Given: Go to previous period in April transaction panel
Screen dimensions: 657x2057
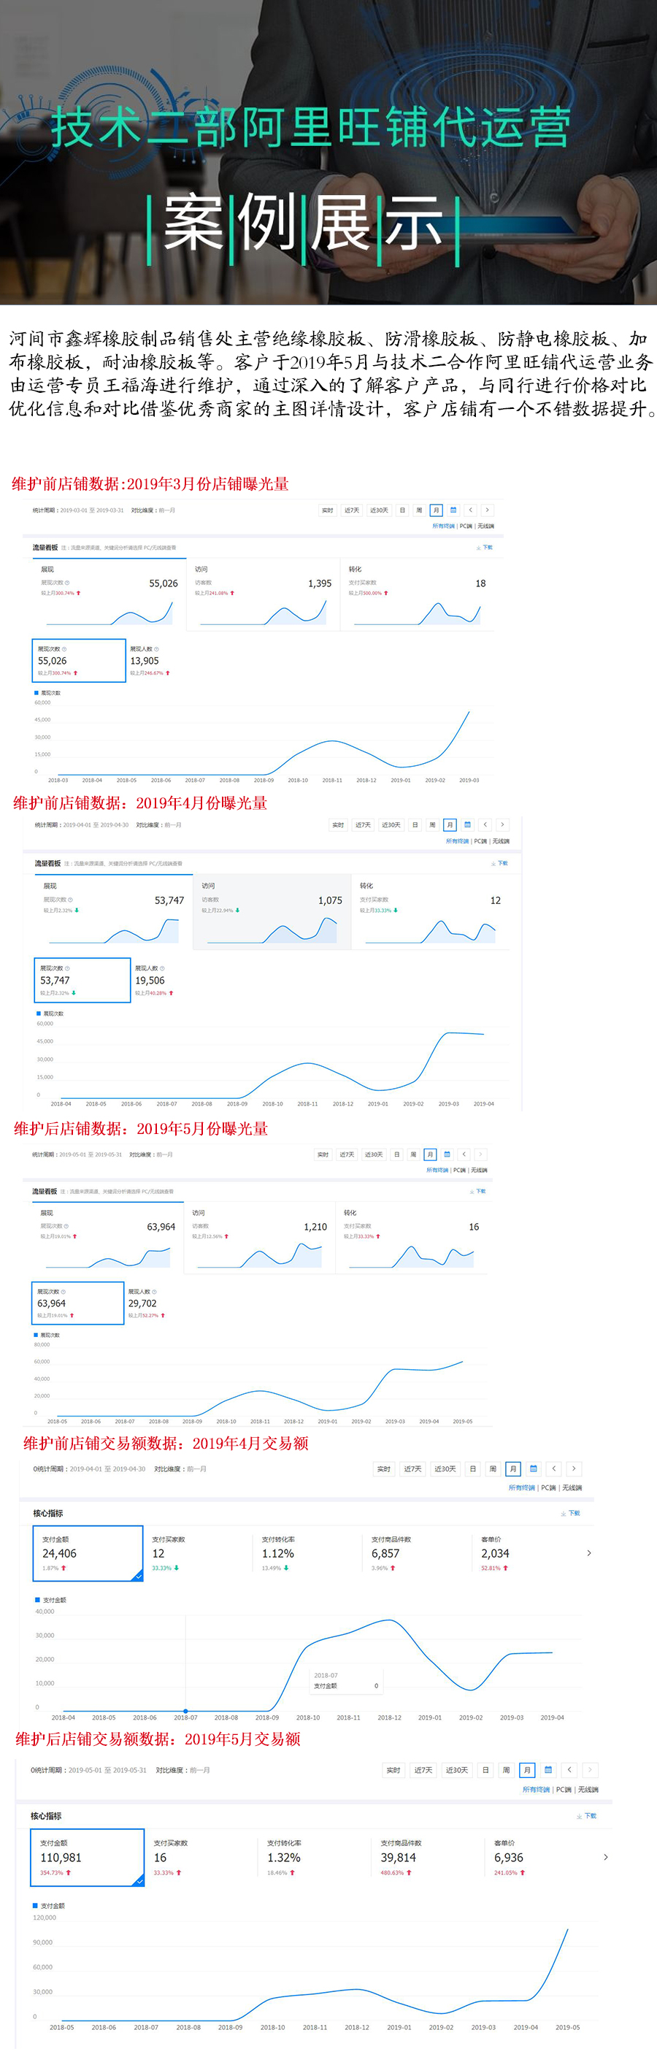Looking at the screenshot, I should tap(553, 1468).
